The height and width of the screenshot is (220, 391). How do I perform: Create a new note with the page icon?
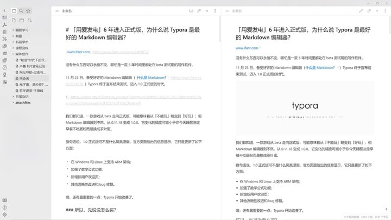[14, 20]
